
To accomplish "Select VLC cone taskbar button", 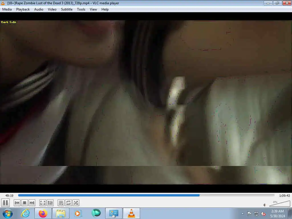I will (131, 213).
